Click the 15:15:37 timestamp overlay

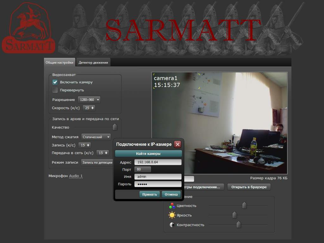pos(167,85)
